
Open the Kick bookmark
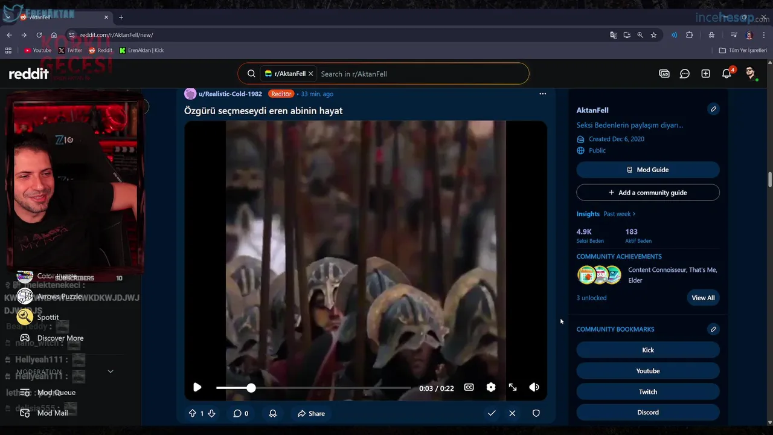tap(648, 350)
